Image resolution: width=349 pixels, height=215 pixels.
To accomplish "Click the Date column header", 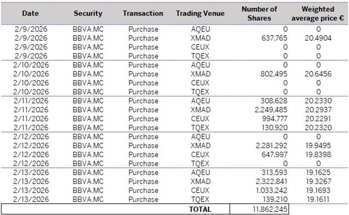I will (x=30, y=13).
